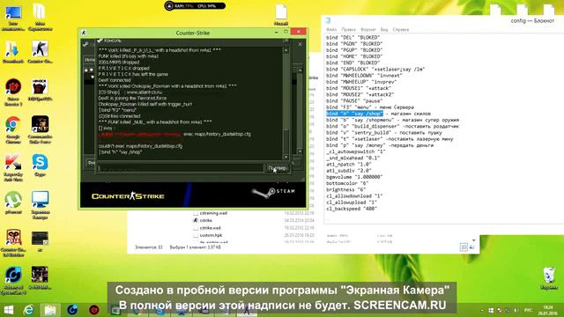
Task: Open the Kaspersky Anti-Virus desktop shortcut
Action: click(x=13, y=168)
